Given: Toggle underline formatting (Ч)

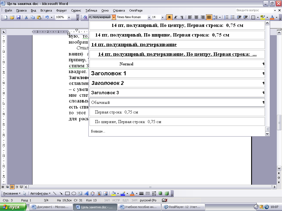Looking at the screenshot, I should tap(182, 17).
